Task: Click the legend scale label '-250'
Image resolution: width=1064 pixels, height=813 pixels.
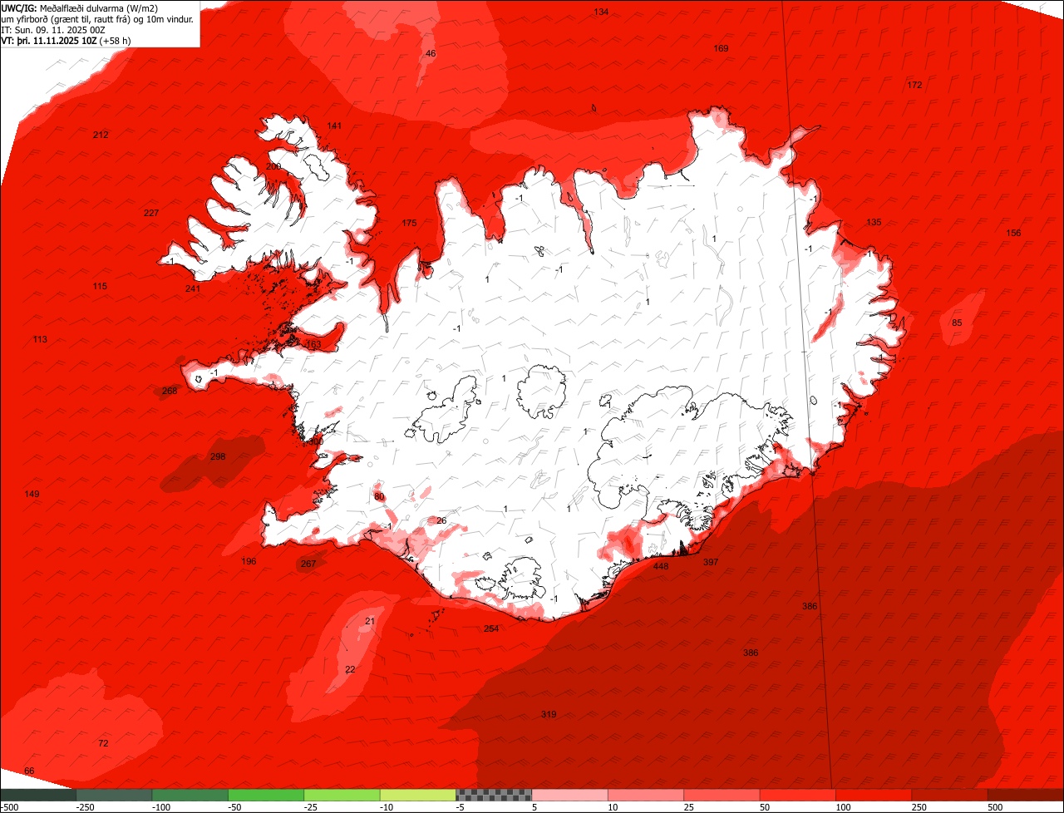Action: coord(85,807)
